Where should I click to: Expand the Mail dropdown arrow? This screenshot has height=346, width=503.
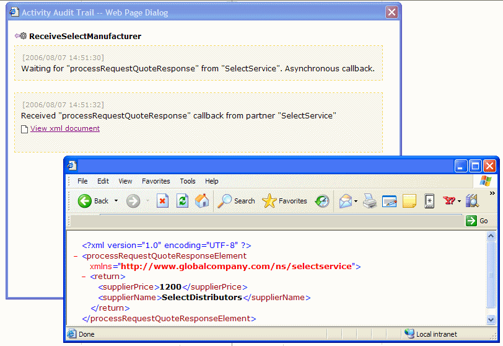click(356, 202)
